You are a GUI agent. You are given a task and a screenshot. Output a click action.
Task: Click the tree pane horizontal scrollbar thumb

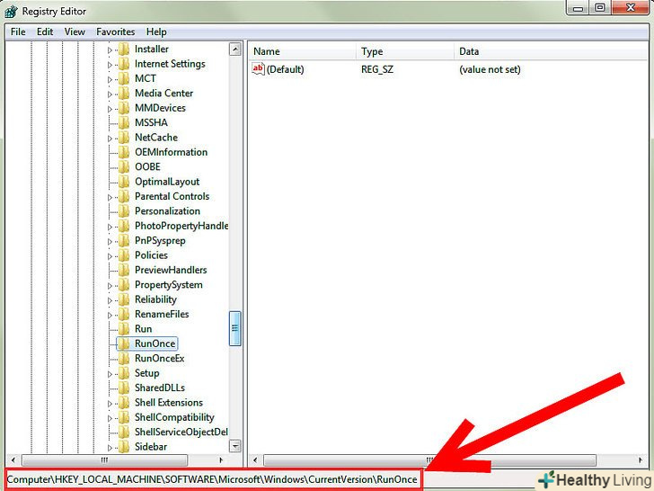(x=104, y=460)
